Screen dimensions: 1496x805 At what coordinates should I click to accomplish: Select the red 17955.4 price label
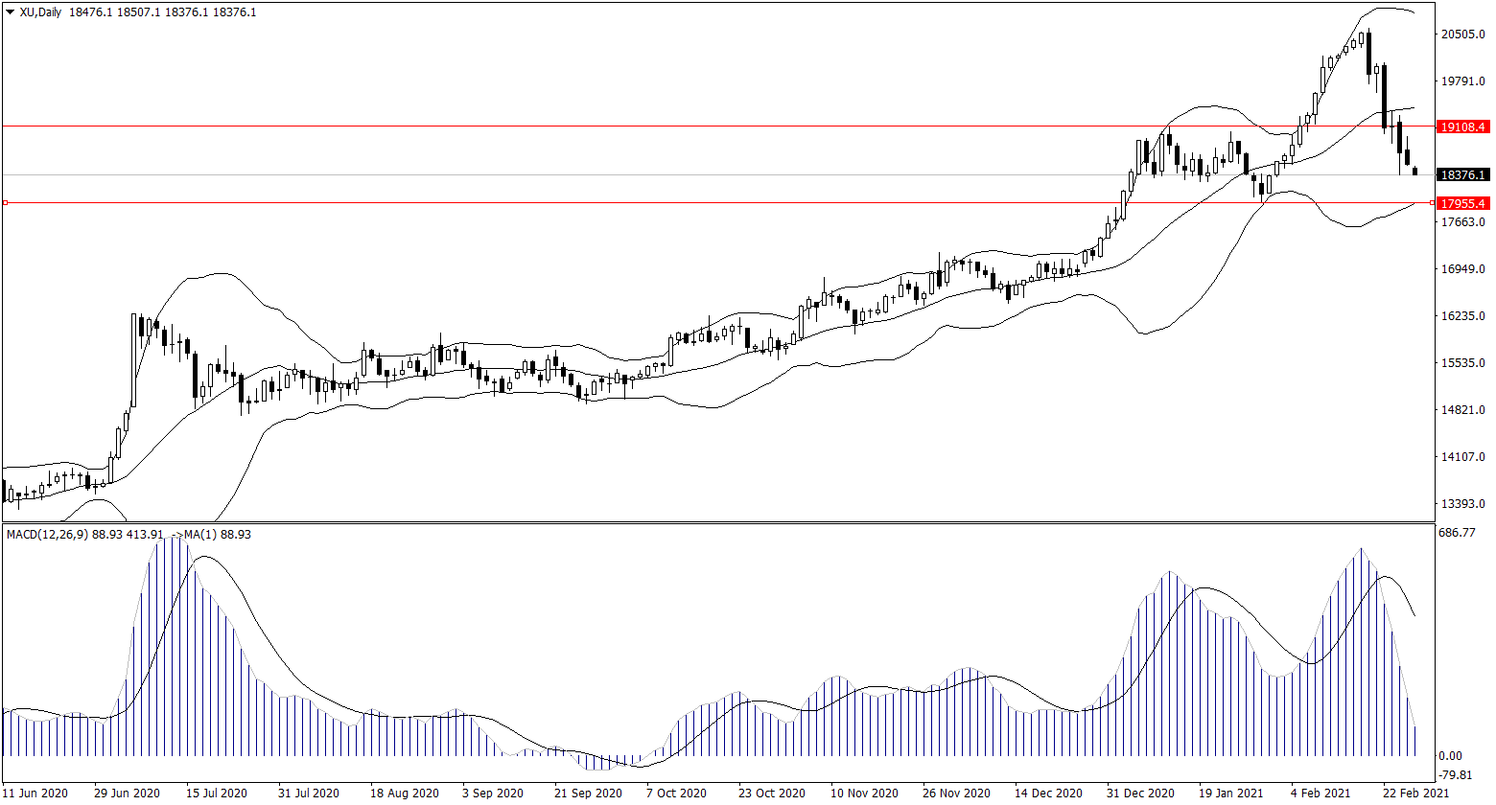tap(1462, 203)
